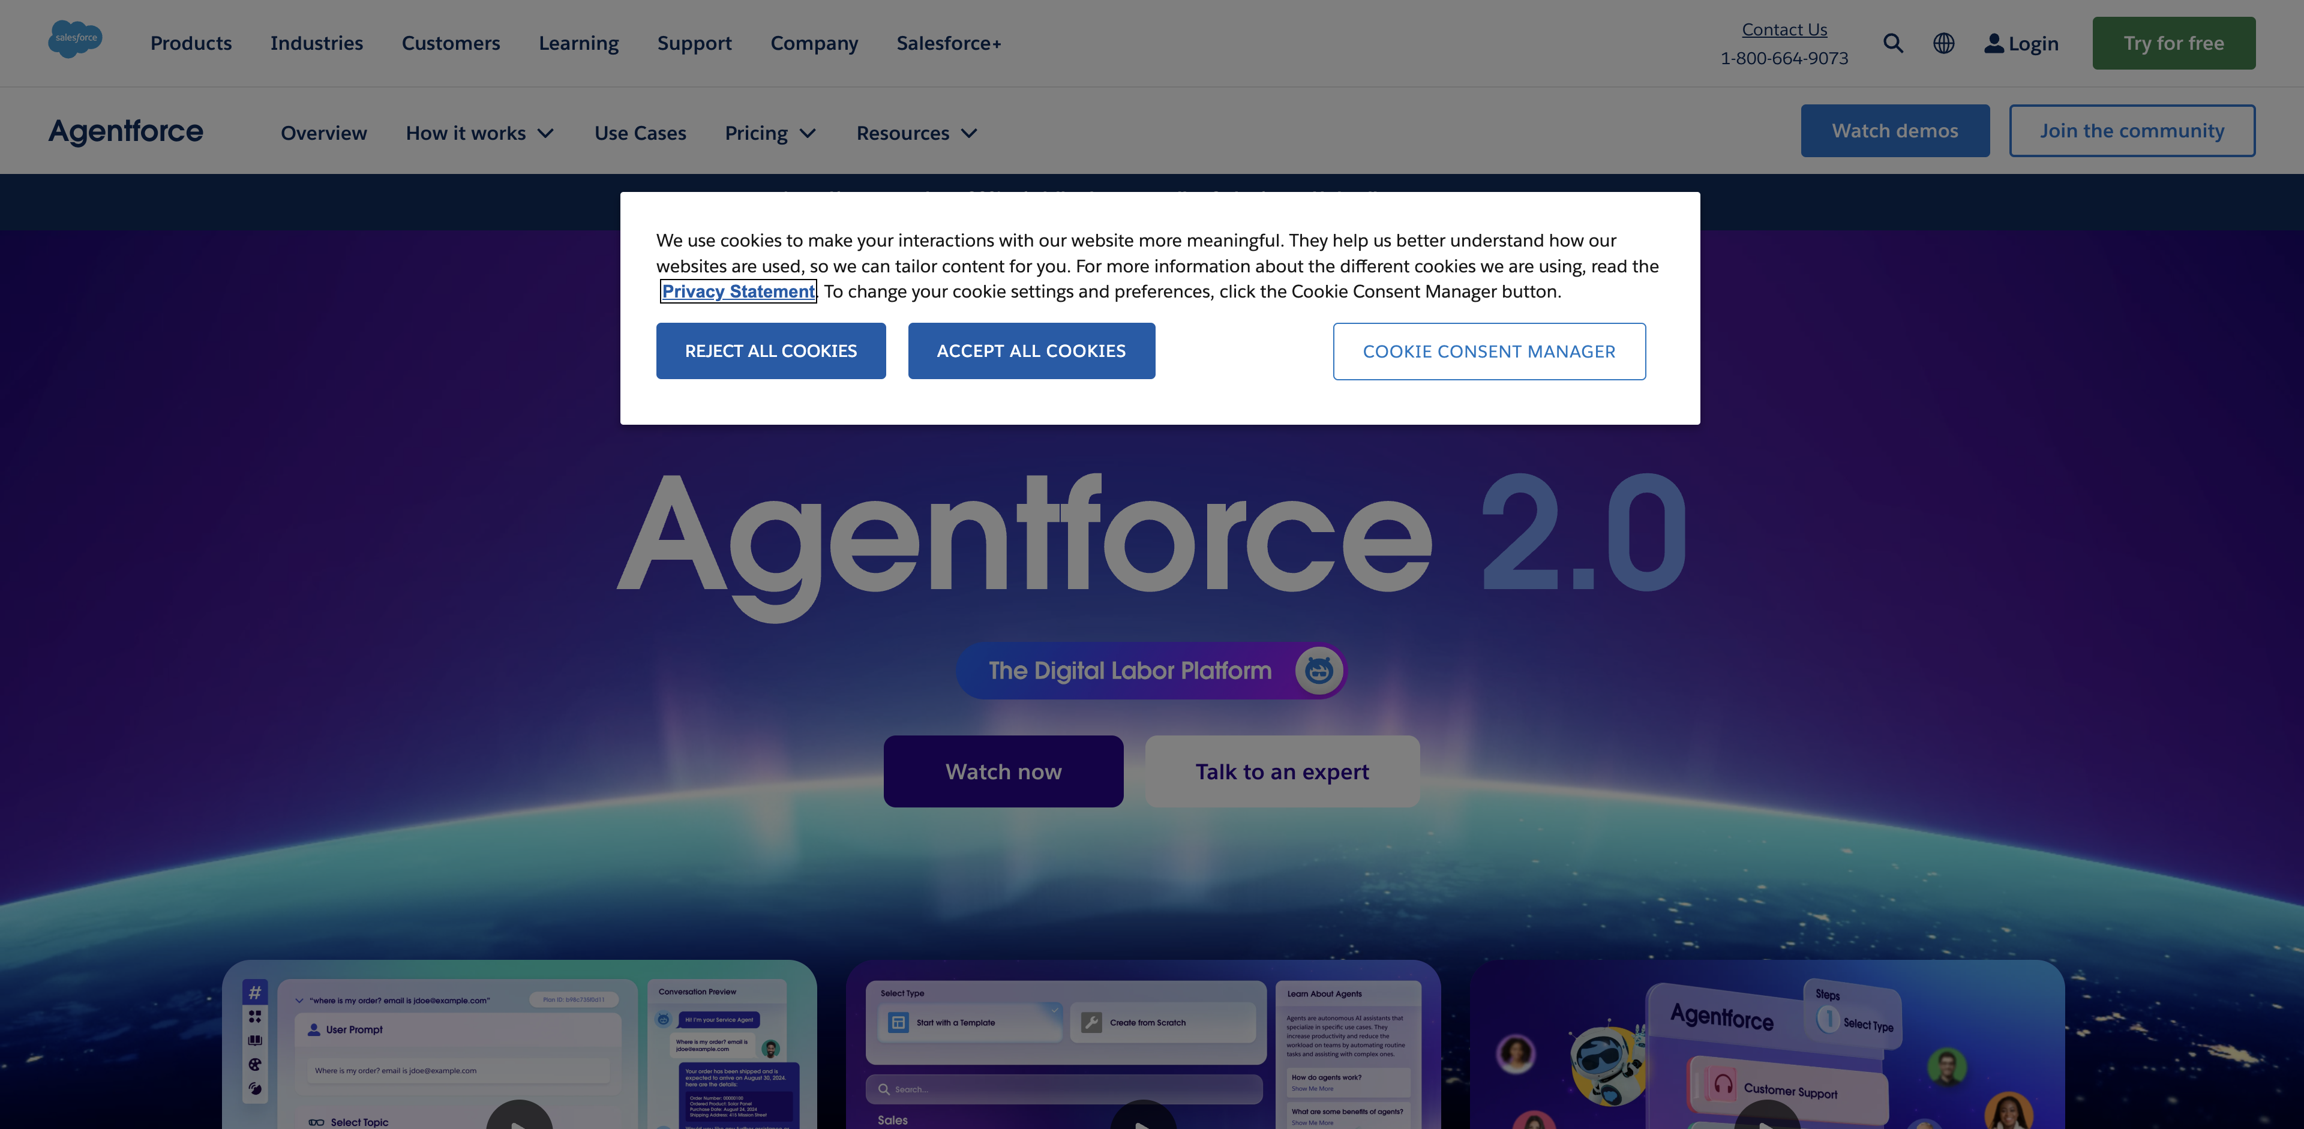Click the Login link

2021,43
